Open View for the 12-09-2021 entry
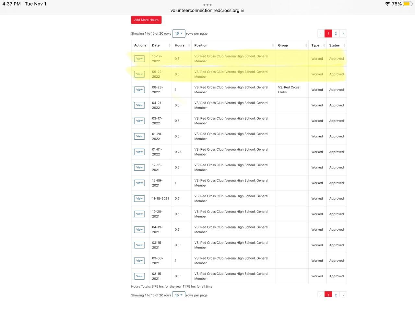Image resolution: width=415 pixels, height=311 pixels. 139,183
